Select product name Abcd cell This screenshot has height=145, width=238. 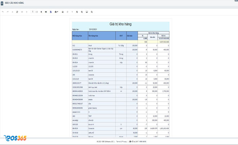click(102, 46)
